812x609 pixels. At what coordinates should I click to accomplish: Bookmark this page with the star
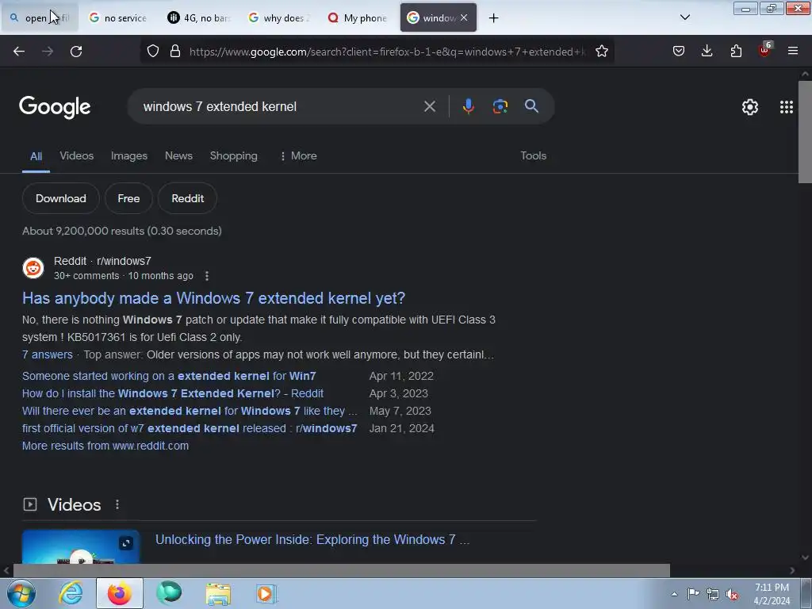pos(601,52)
